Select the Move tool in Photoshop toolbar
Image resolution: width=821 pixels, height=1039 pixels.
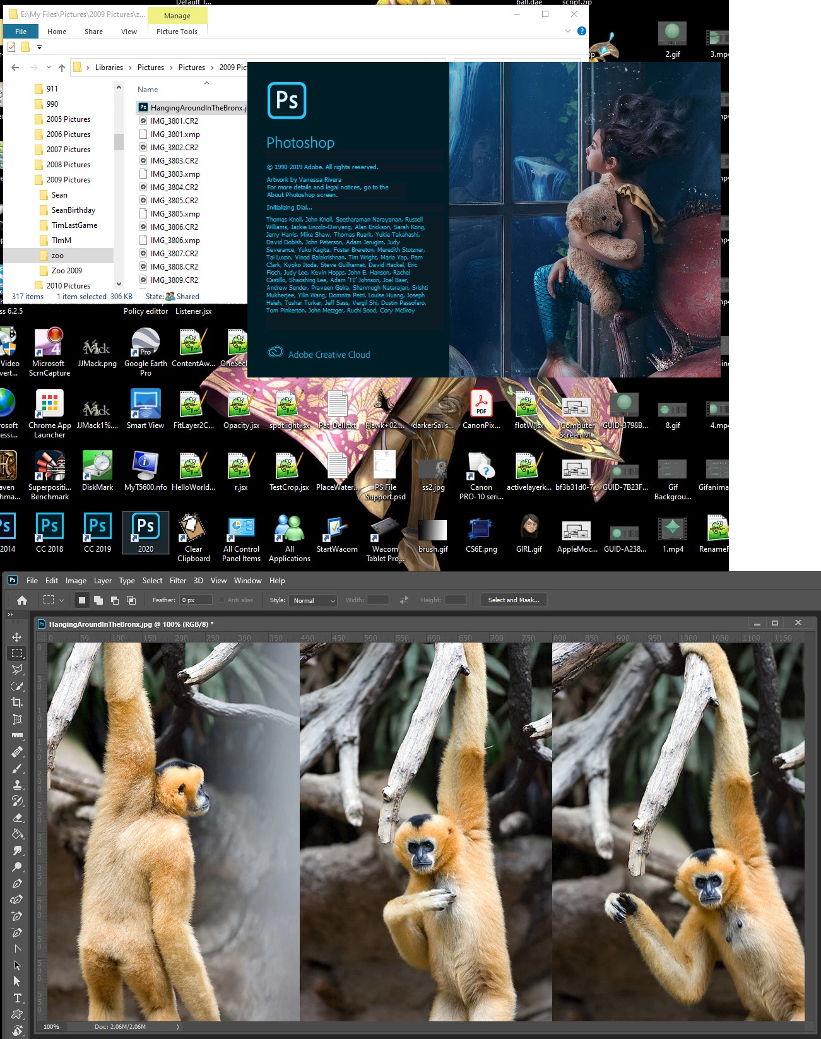click(17, 637)
